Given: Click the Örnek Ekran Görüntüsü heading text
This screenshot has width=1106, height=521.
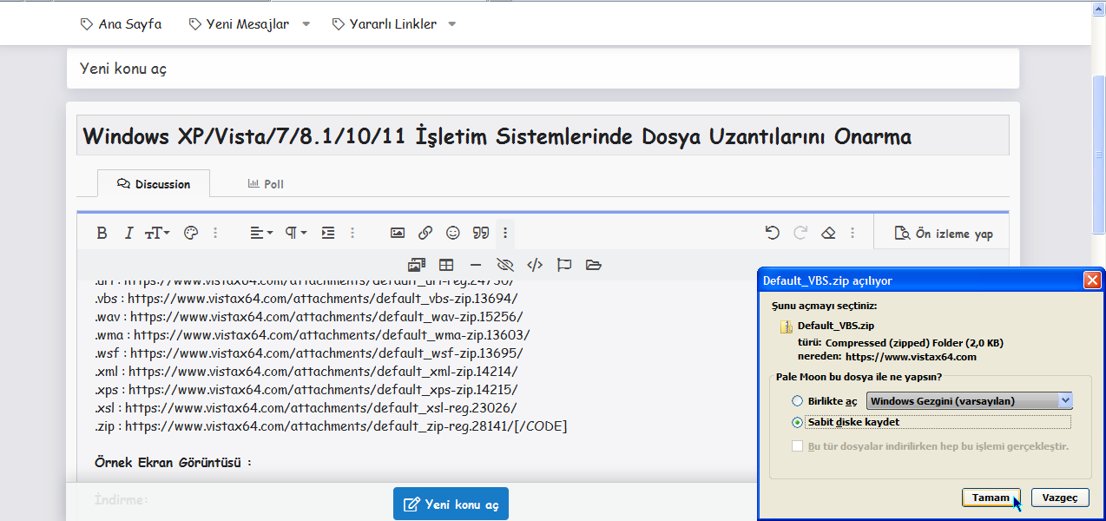Looking at the screenshot, I should point(173,462).
